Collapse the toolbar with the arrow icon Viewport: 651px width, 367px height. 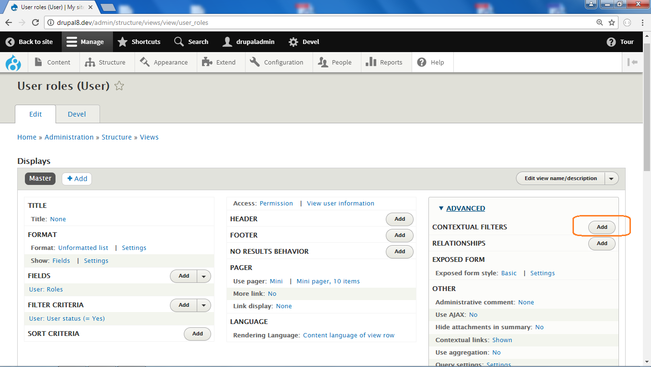pos(633,62)
